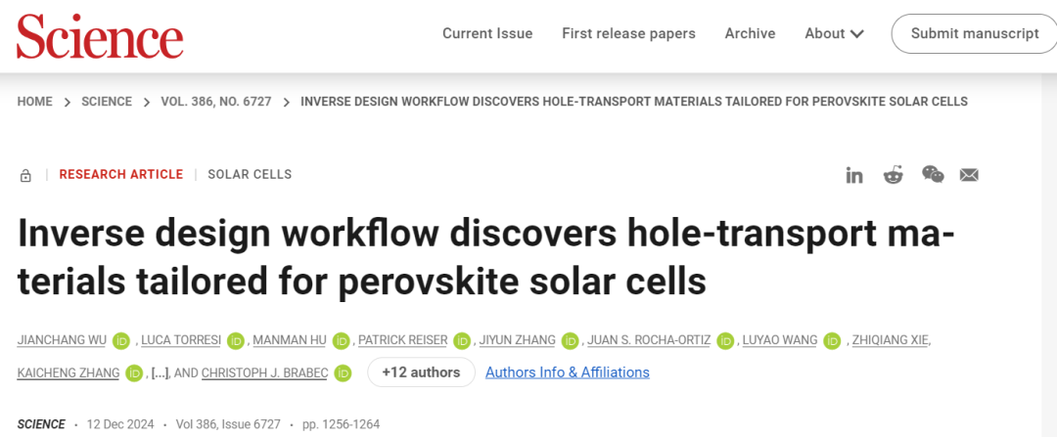
Task: Share article on Reddit
Action: tap(894, 175)
